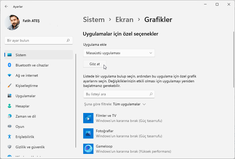Maximize the Ayarlar window
This screenshot has height=159, width=235.
coord(217,4)
